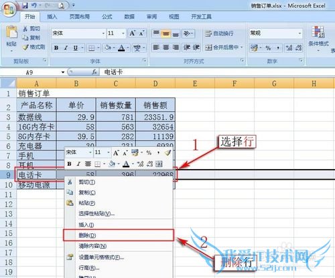Open the ribbon font size dropdown
Viewport: 335px width, 278px height.
coord(123,33)
